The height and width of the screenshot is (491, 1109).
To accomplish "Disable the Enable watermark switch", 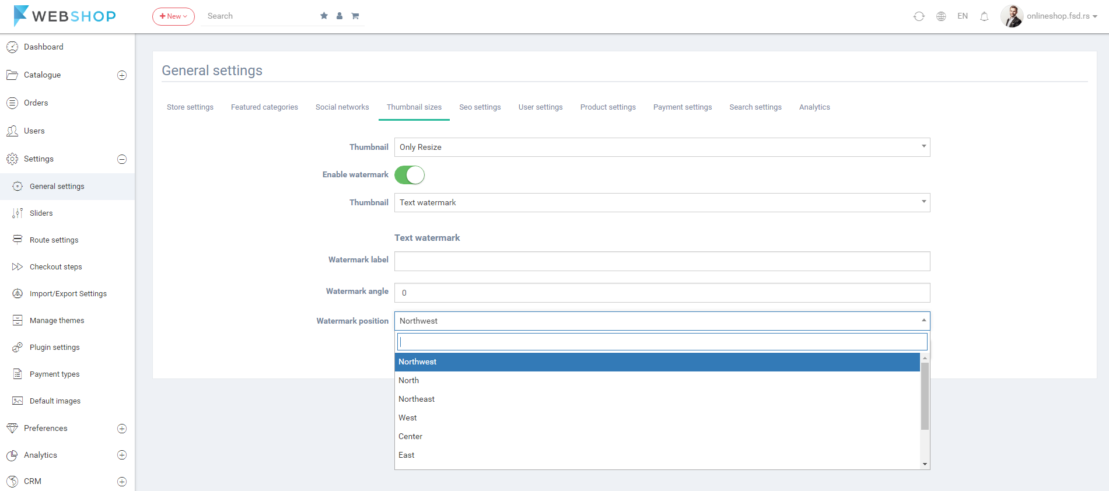I will (410, 175).
